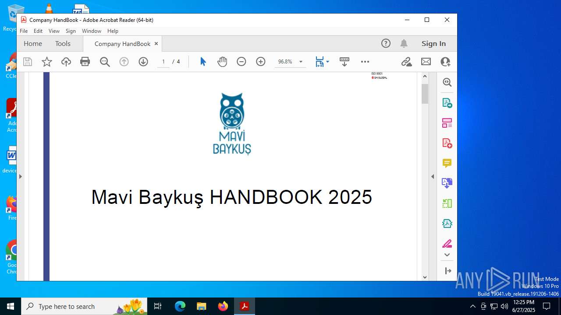Open the Action Center notifications icon
Screen dimensions: 561x315
click(x=547, y=306)
